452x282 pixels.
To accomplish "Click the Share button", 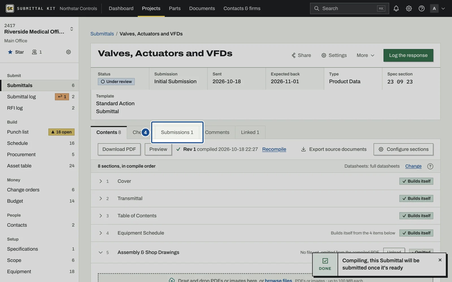I will click(x=301, y=55).
